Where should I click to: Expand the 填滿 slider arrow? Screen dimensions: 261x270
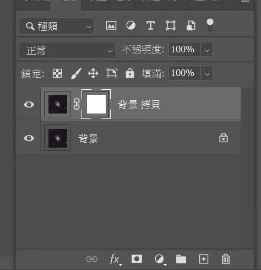[207, 73]
